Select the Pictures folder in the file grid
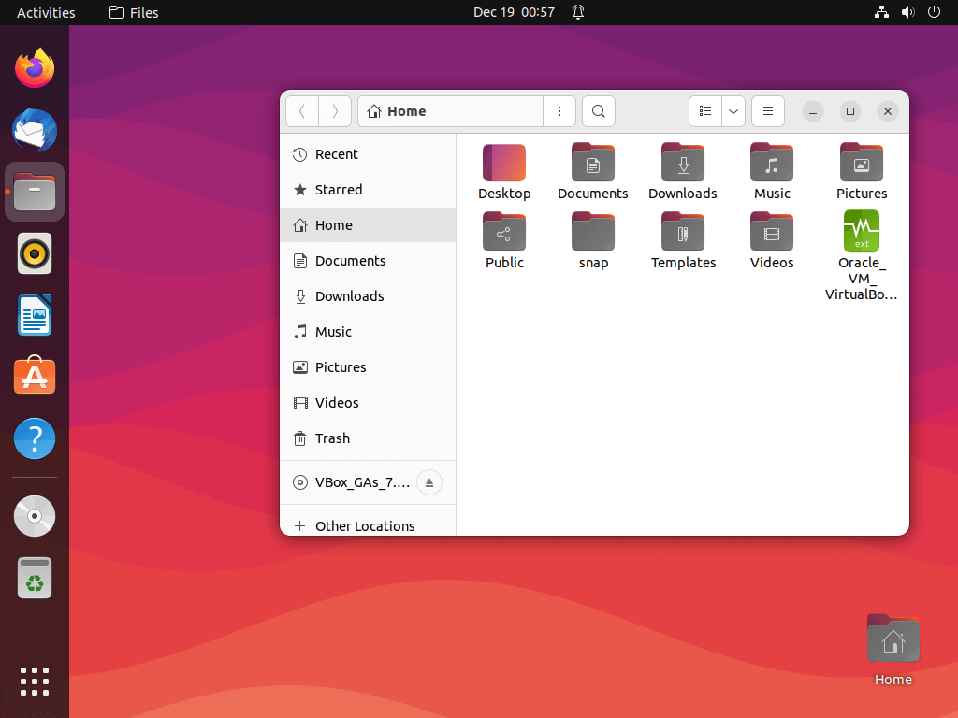Viewport: 958px width, 718px height. tap(862, 172)
